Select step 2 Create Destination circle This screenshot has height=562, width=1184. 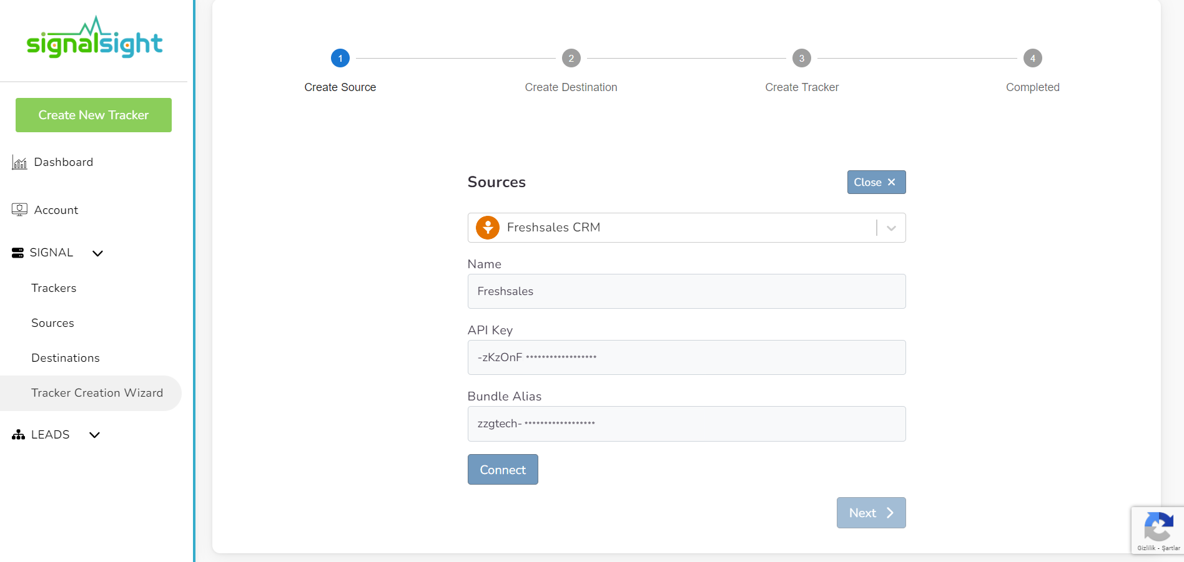[571, 58]
